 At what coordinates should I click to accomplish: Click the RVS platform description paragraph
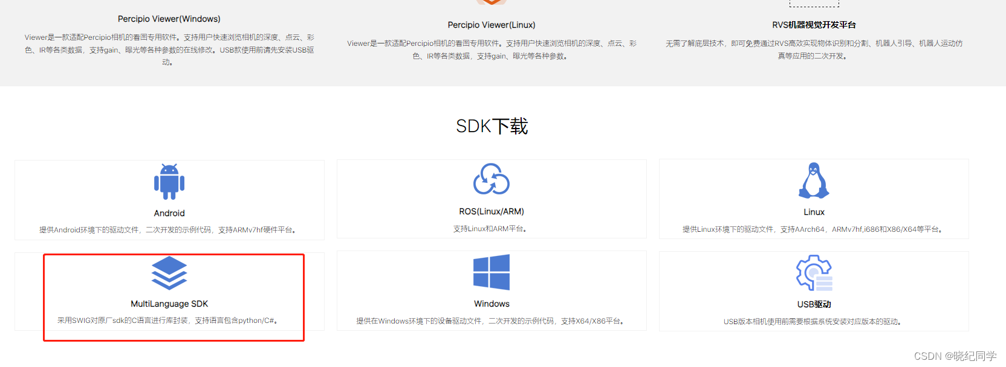[x=814, y=49]
